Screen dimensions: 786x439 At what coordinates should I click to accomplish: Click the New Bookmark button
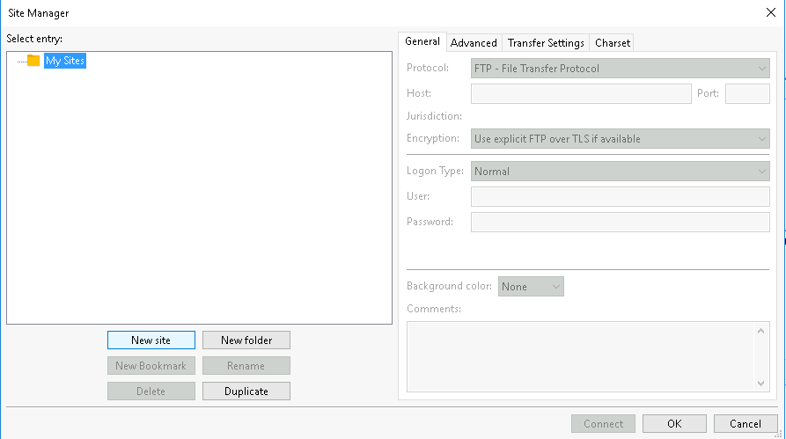coord(151,366)
